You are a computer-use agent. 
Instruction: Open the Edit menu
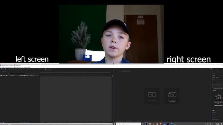coord(3,67)
